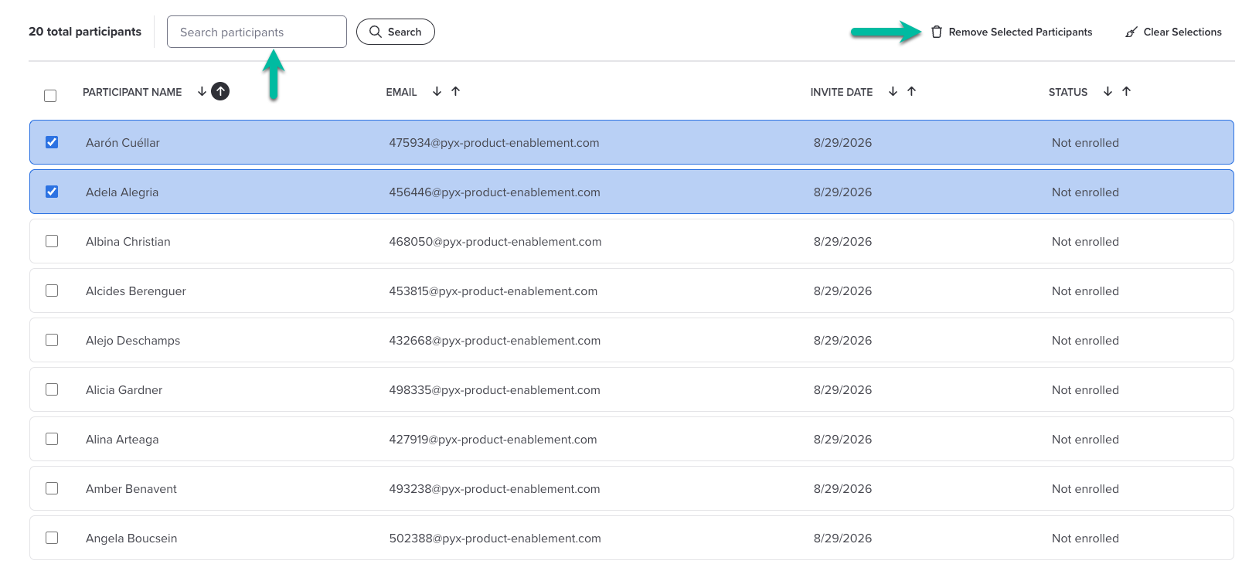Click email 456446@pyx-product-enablement.com
The image size is (1242, 564).
click(495, 192)
